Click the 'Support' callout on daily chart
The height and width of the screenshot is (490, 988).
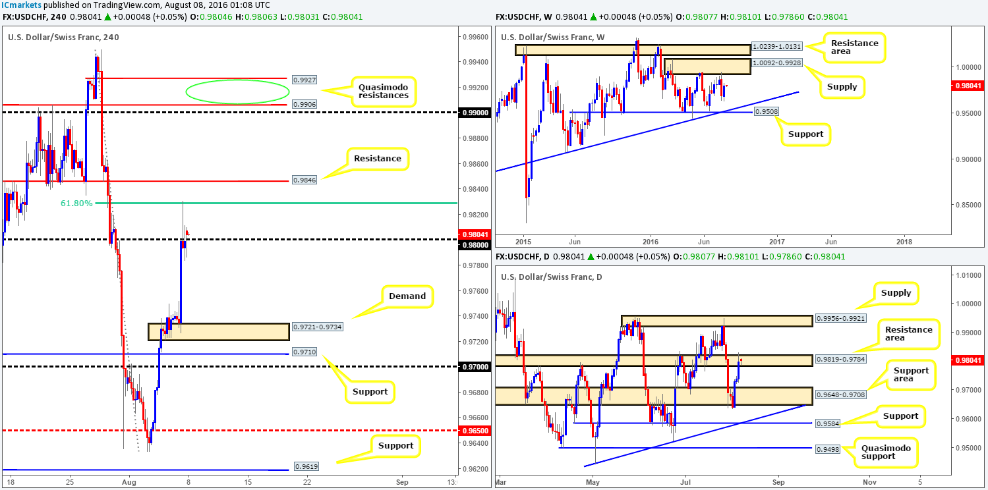click(x=900, y=416)
